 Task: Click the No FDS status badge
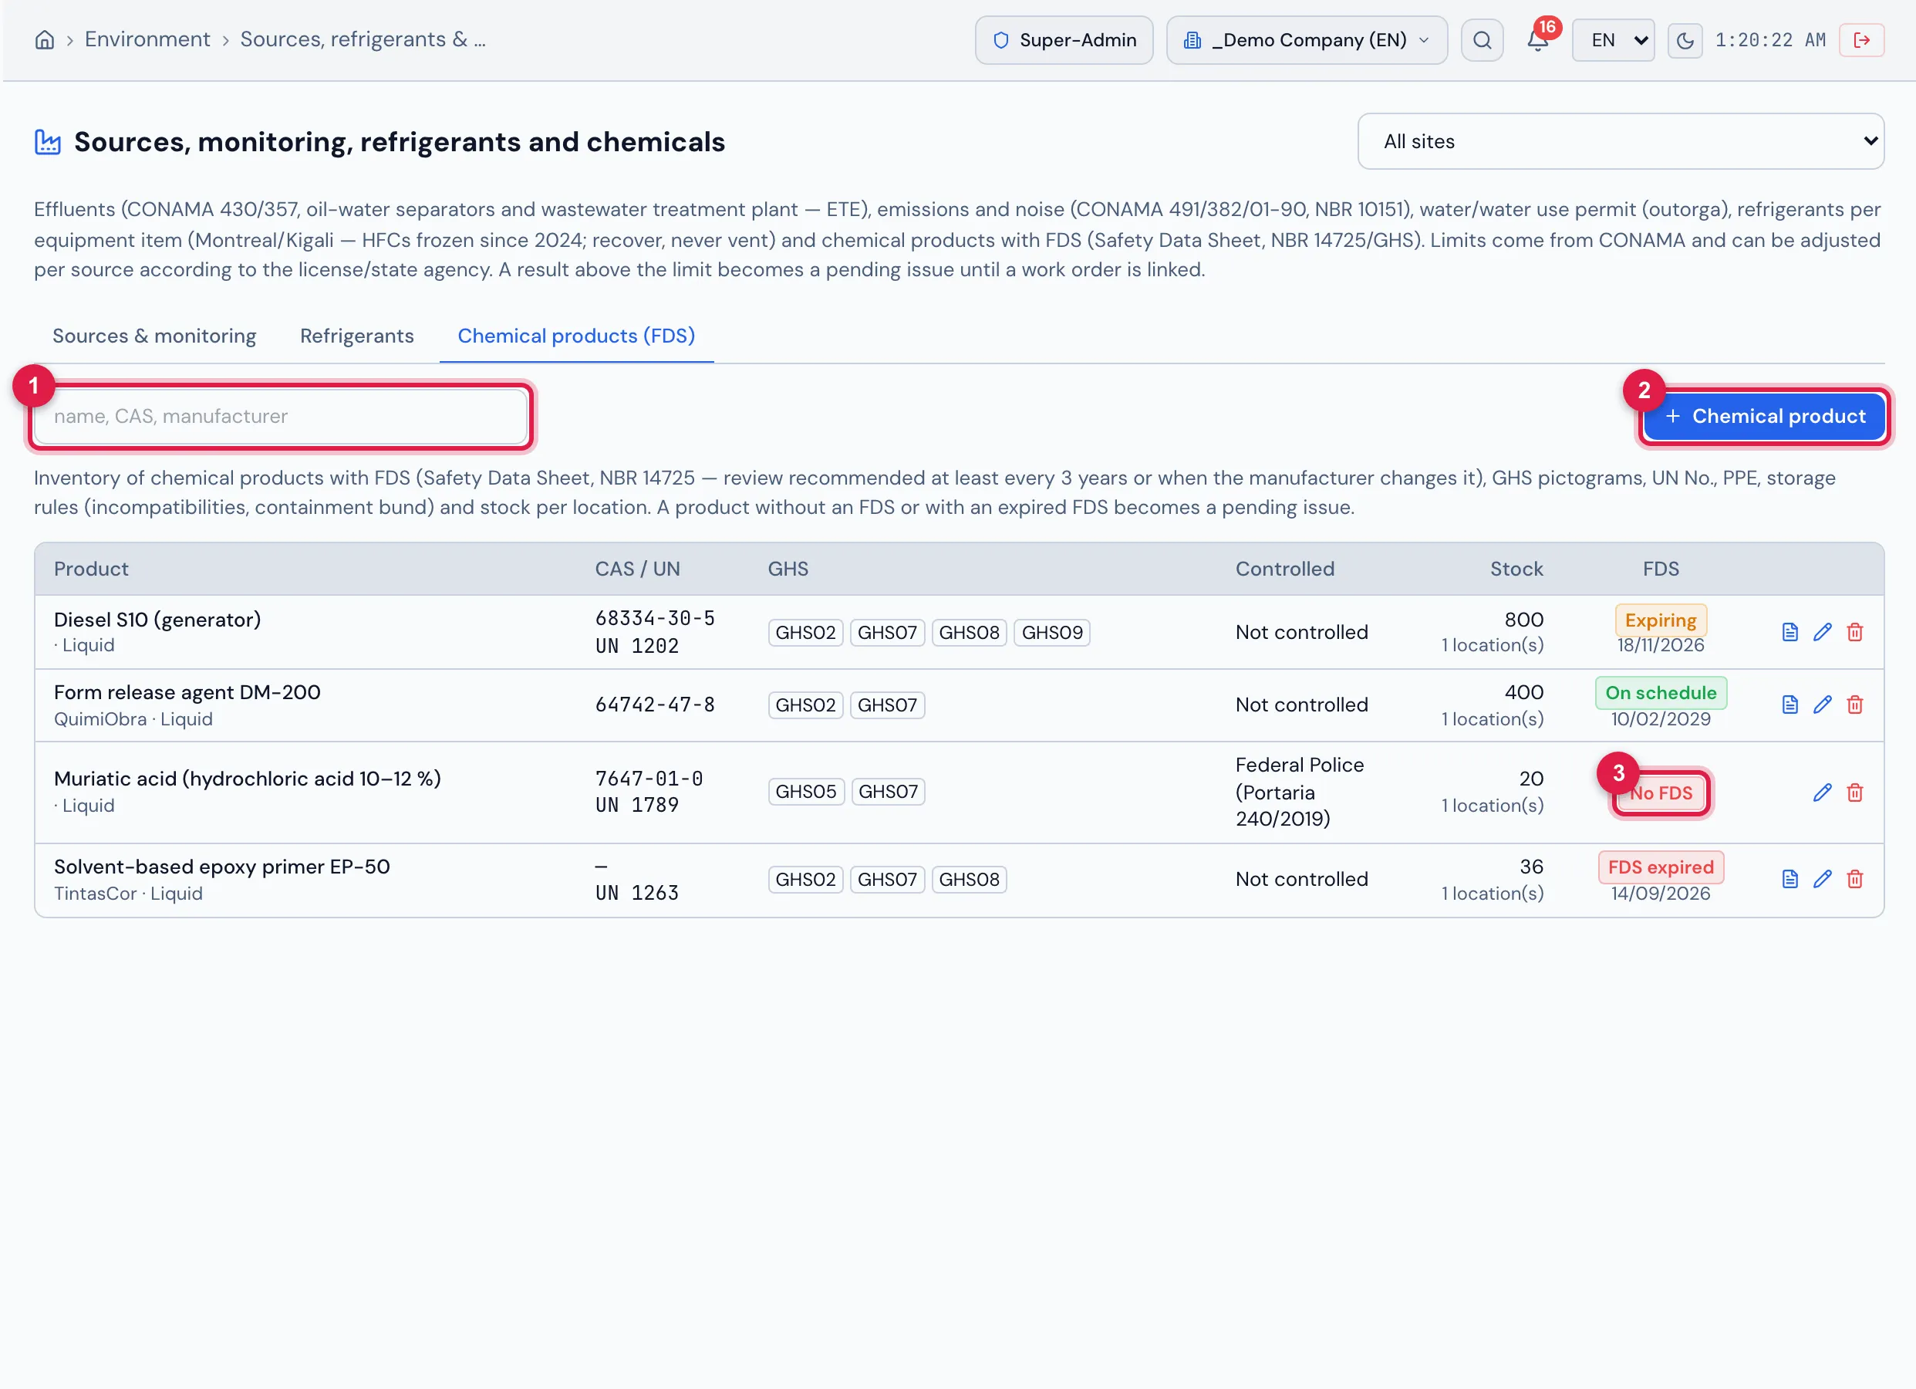[1660, 793]
